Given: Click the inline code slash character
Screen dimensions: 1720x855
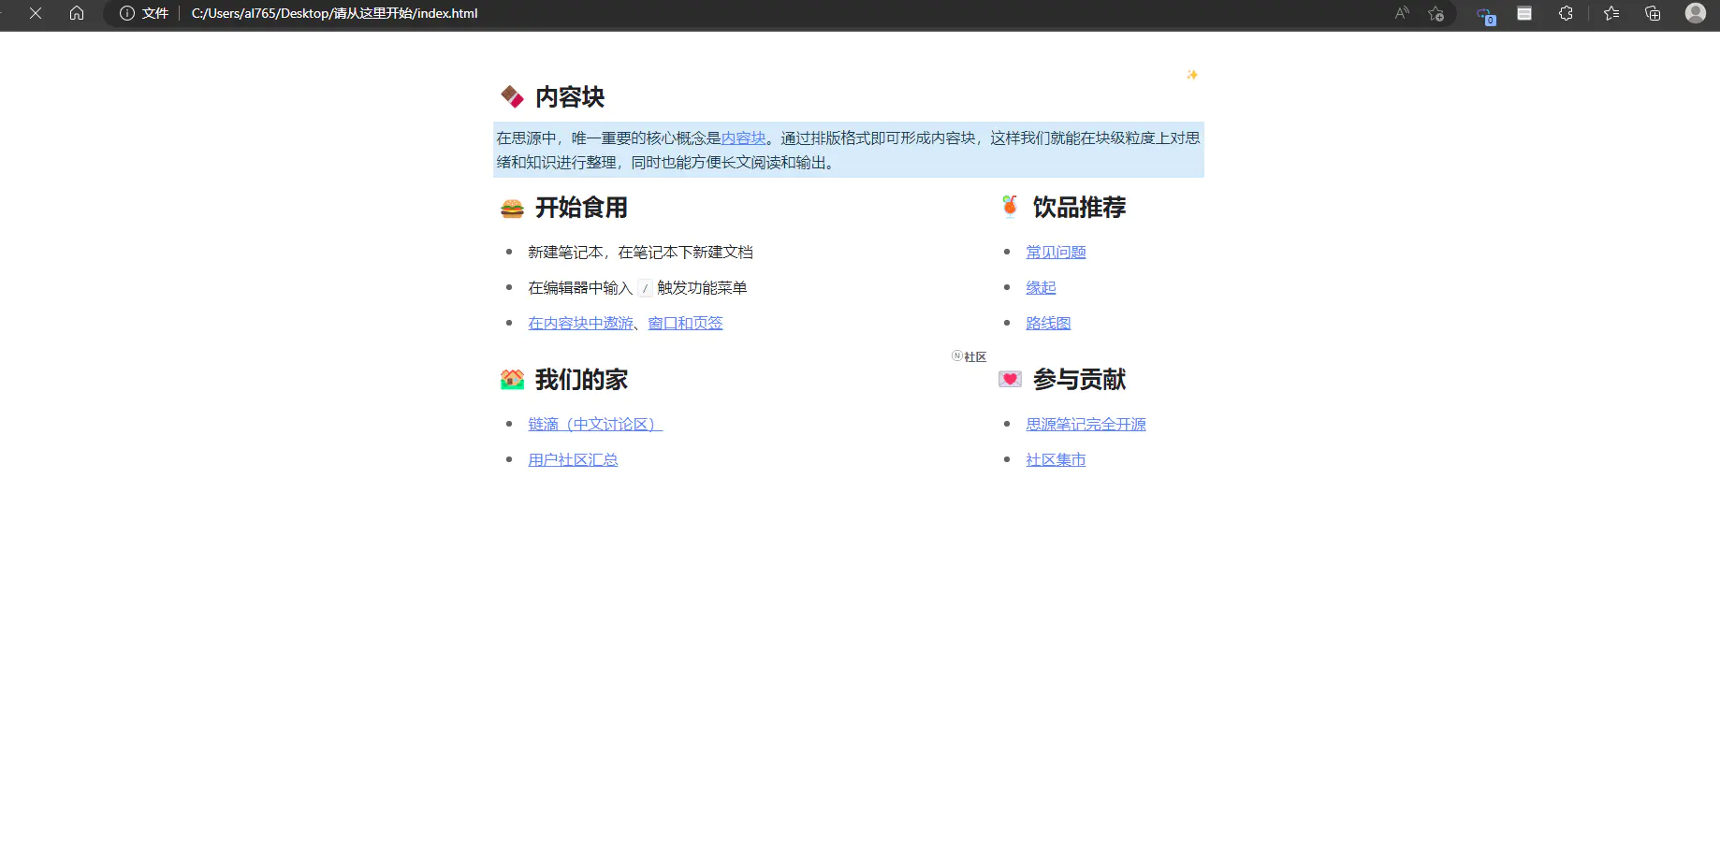Looking at the screenshot, I should (645, 288).
